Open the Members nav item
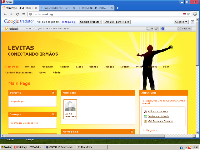The image size is (200, 150). coord(47,67)
